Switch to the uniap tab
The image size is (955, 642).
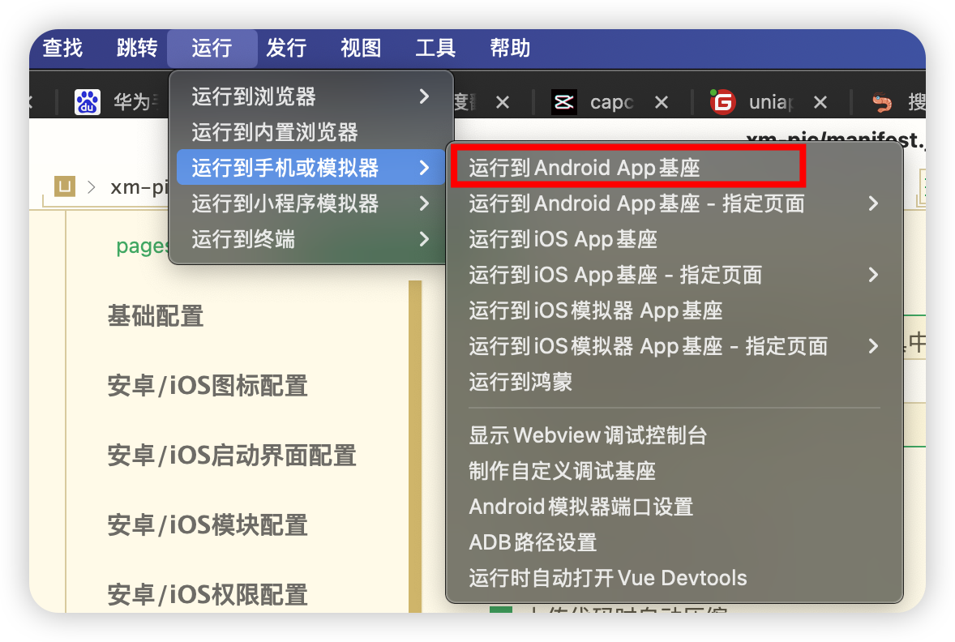tap(771, 101)
